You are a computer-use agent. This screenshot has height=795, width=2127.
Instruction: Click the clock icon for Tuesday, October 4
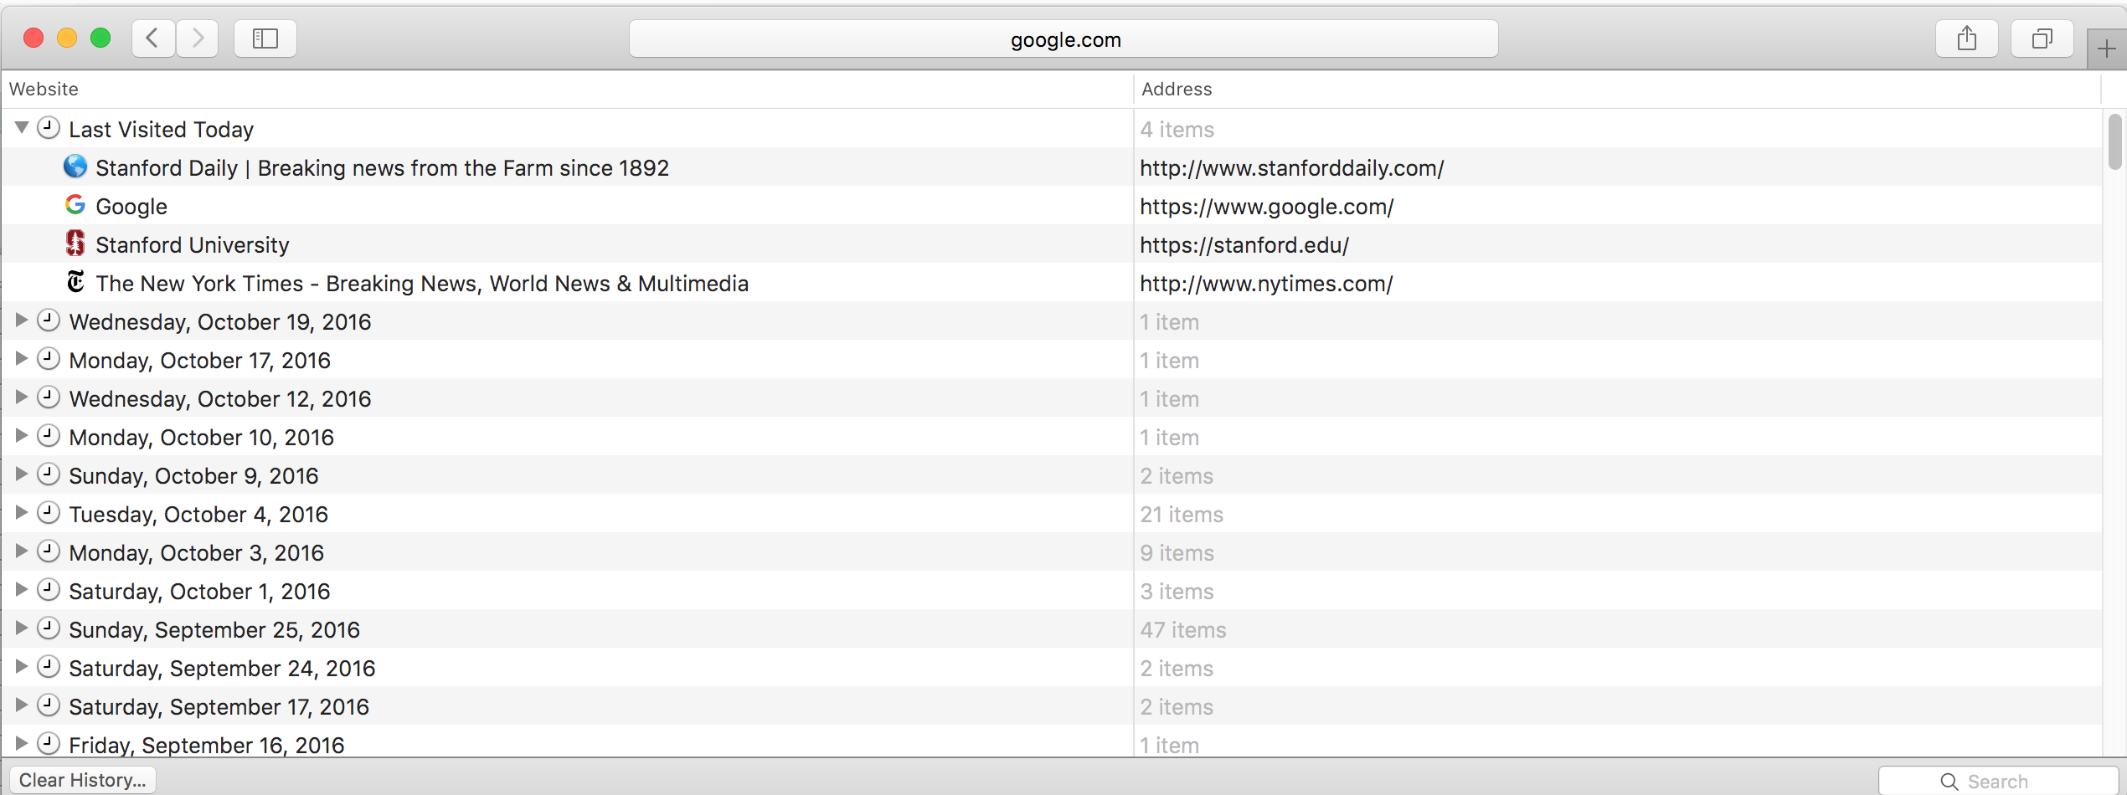[49, 513]
